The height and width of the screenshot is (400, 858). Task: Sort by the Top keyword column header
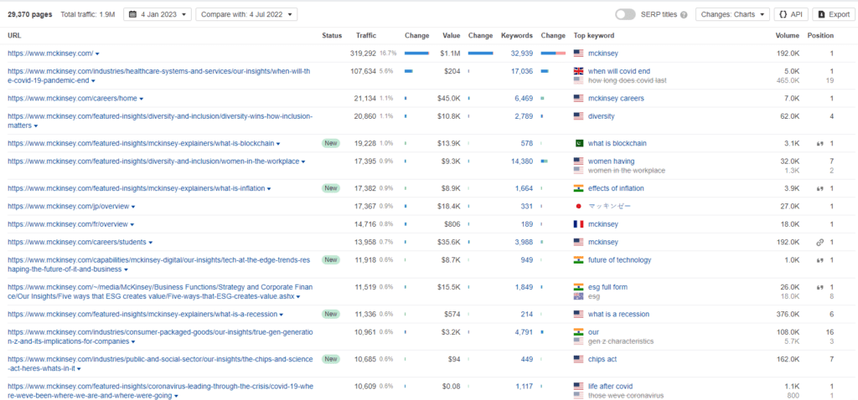[594, 35]
